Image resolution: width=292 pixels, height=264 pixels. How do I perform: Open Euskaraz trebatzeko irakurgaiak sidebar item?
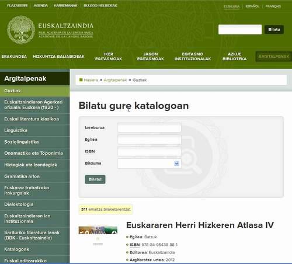pyautogui.click(x=34, y=190)
